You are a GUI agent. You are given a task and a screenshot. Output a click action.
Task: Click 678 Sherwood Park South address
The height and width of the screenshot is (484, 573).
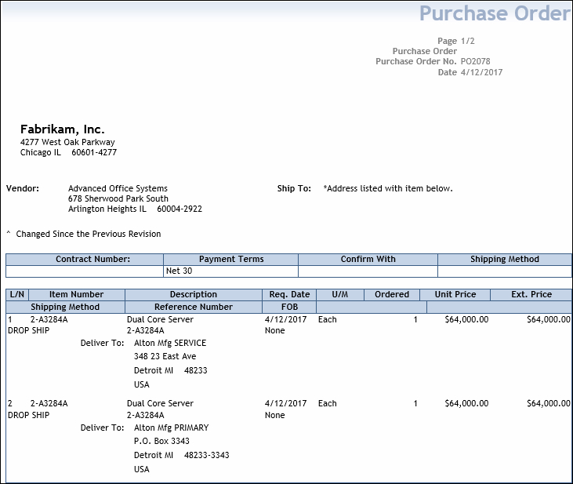(x=118, y=198)
